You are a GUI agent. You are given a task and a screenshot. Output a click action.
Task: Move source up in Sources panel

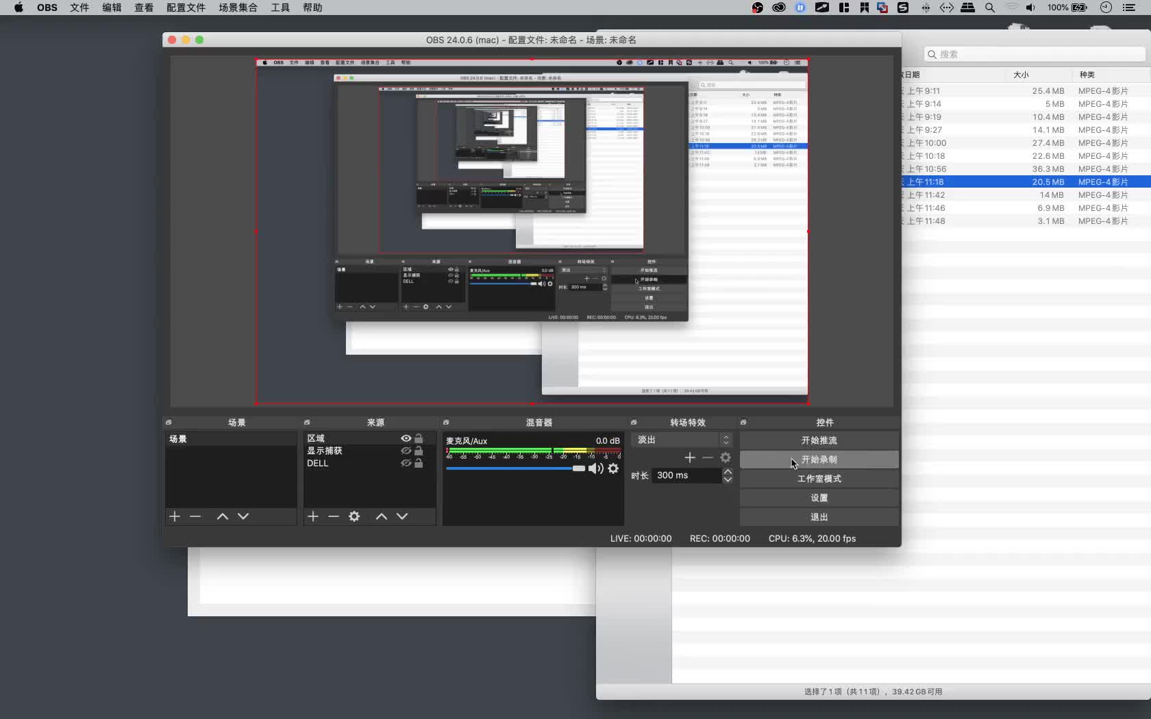click(382, 516)
